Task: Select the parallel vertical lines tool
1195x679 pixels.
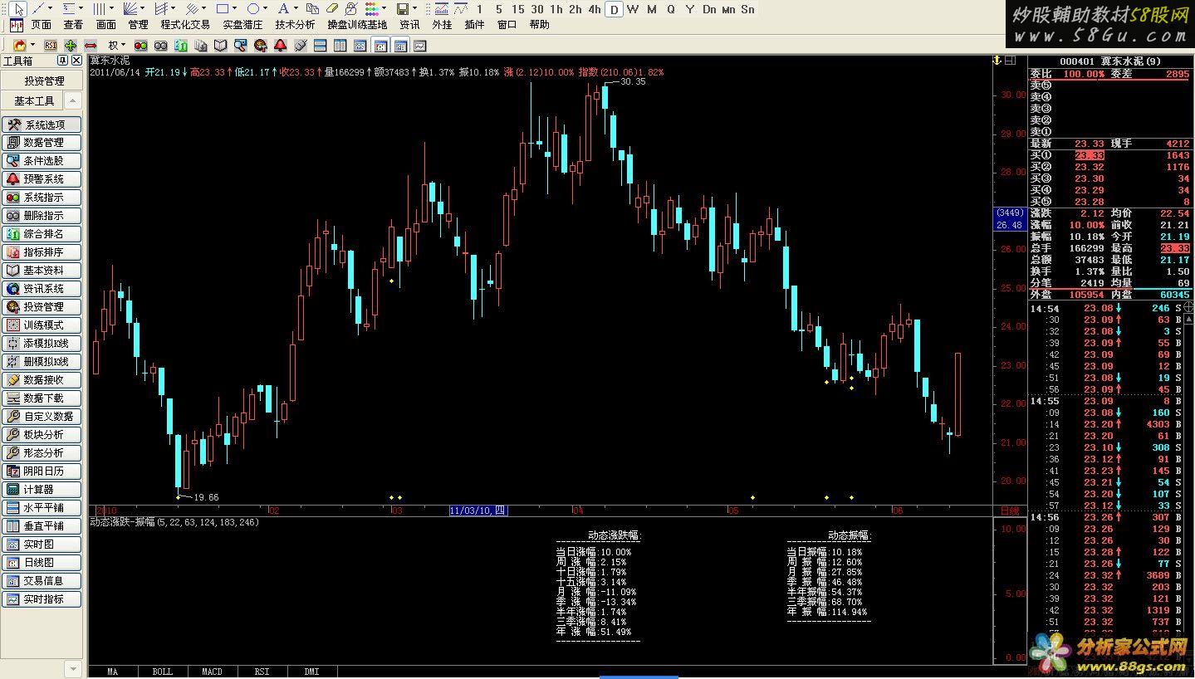Action: (100, 9)
